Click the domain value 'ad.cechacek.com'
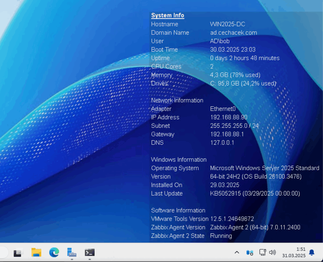Screen dimensions: 323x262 234,33
